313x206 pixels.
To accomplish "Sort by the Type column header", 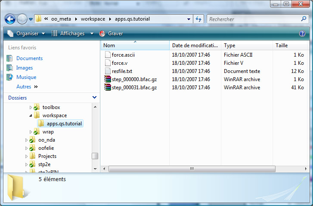I will (x=247, y=45).
